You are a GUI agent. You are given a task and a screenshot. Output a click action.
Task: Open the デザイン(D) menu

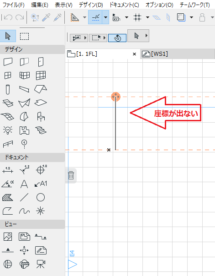[91, 5]
